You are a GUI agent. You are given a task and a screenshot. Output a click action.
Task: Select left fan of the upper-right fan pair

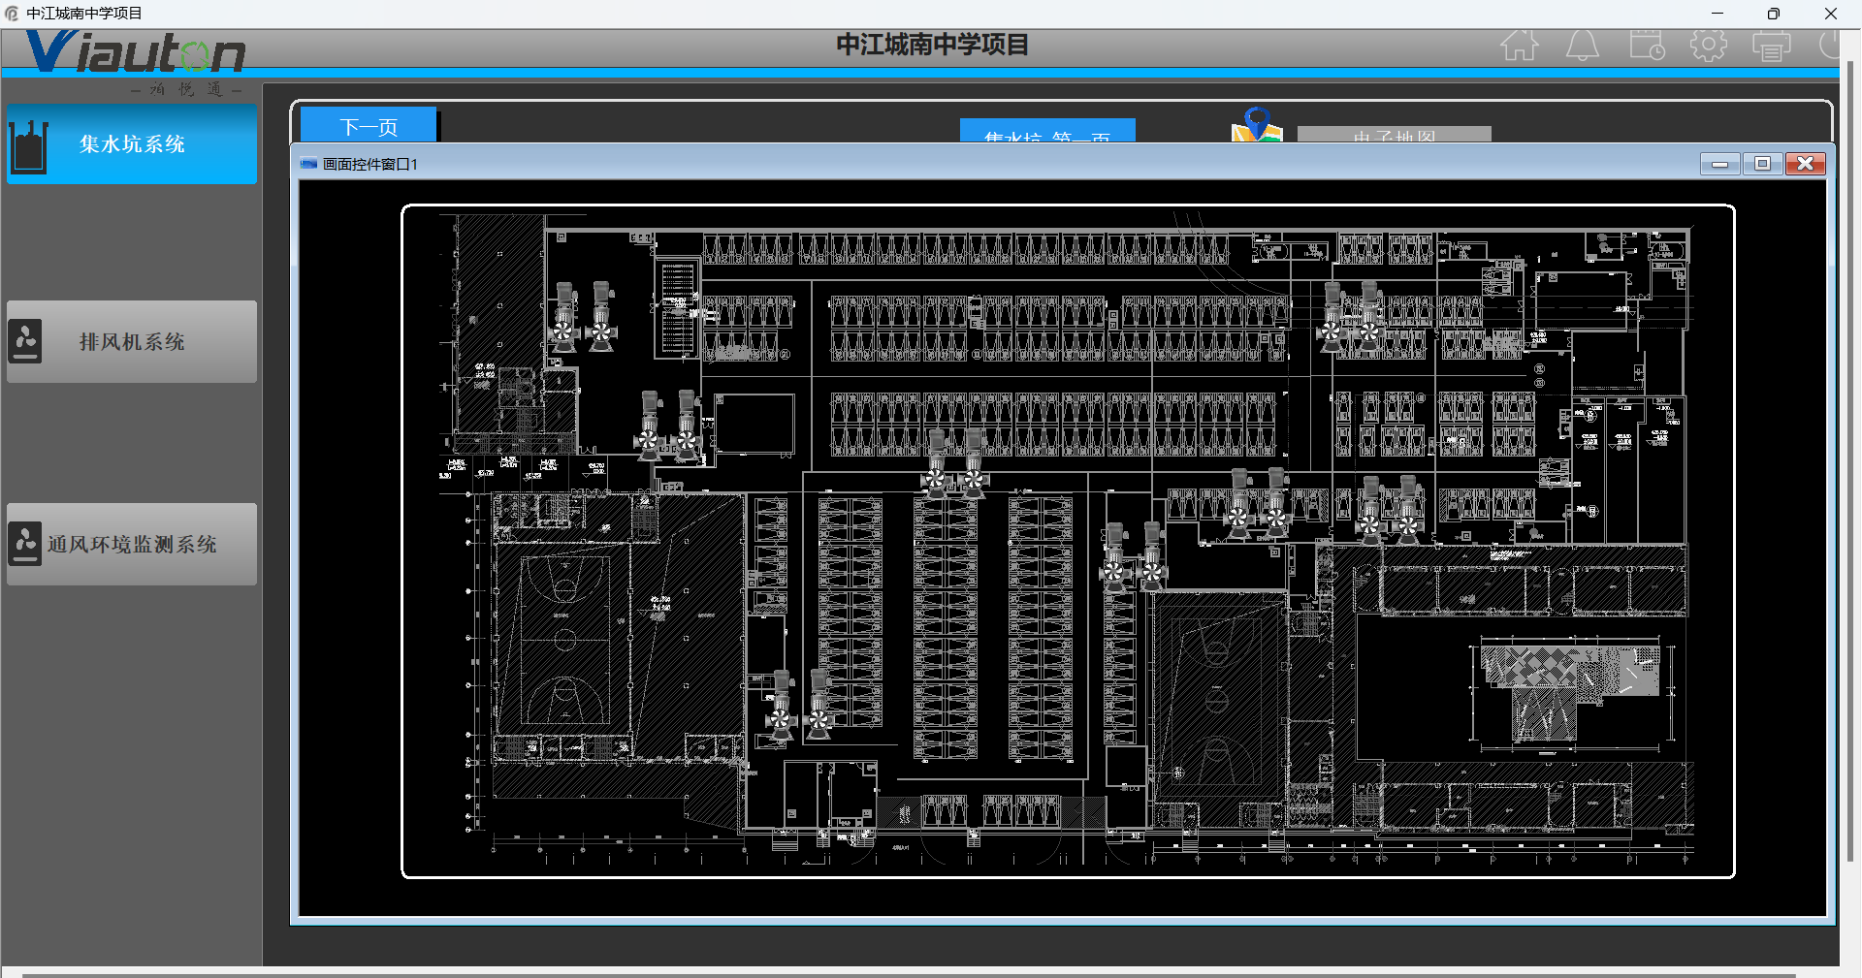1332,317
